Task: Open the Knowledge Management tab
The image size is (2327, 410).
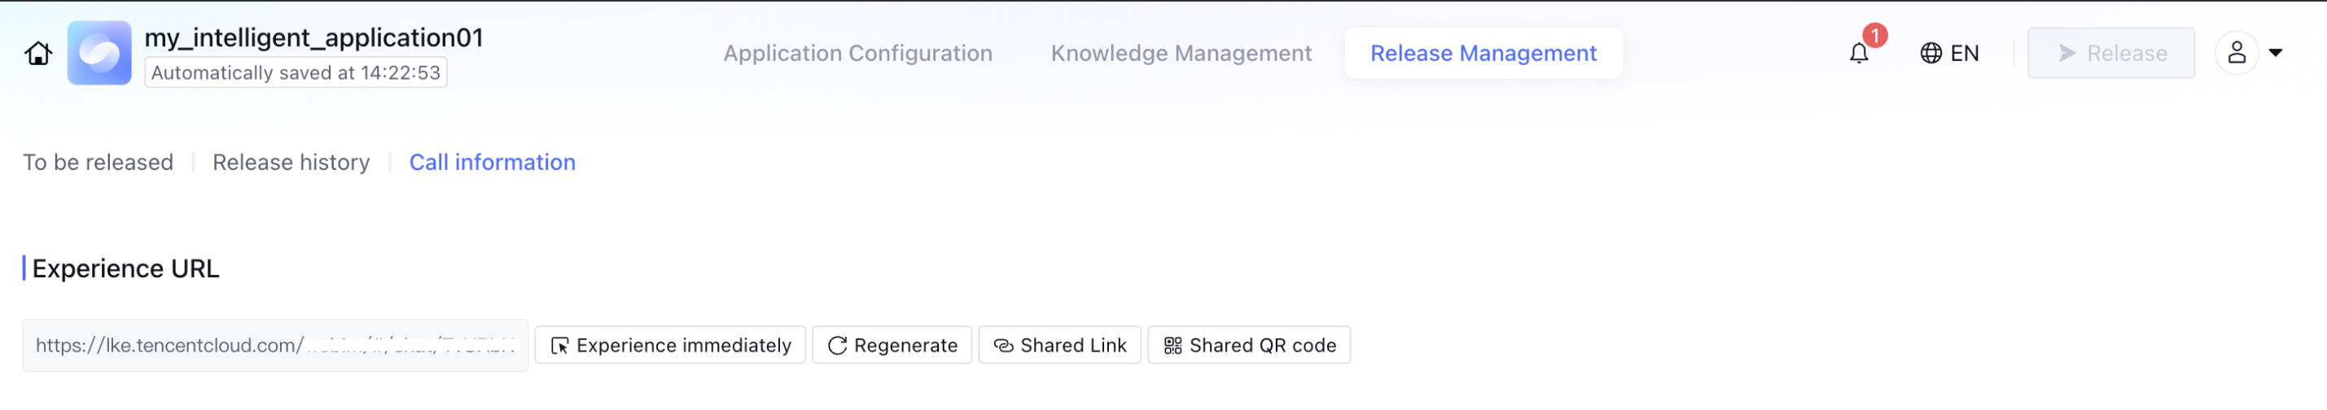Action: [1181, 53]
